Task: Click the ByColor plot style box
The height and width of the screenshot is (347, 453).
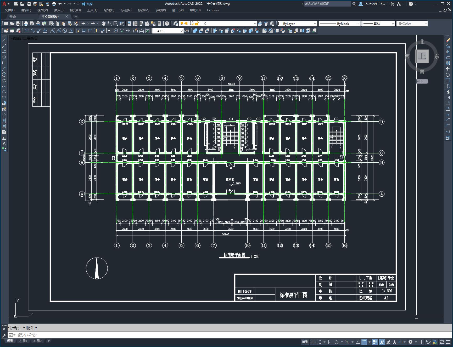Action: [x=412, y=24]
